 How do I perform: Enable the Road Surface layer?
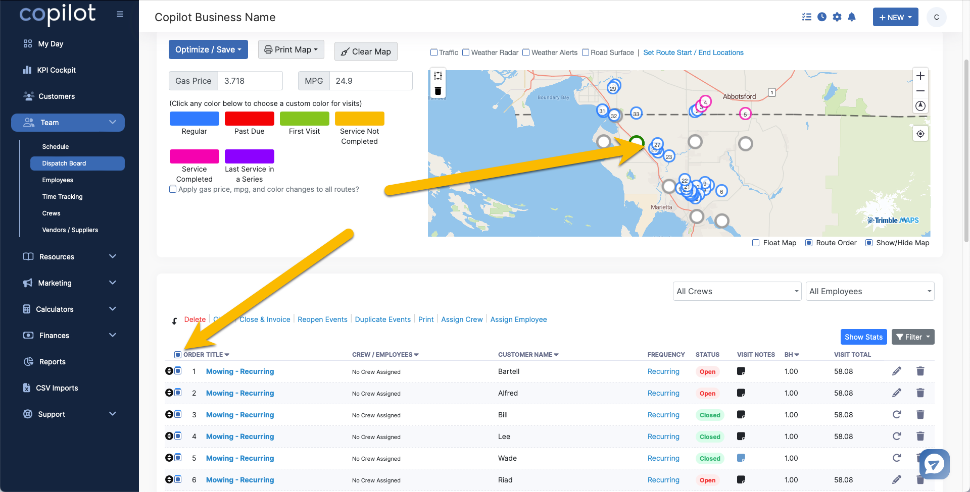pos(586,52)
